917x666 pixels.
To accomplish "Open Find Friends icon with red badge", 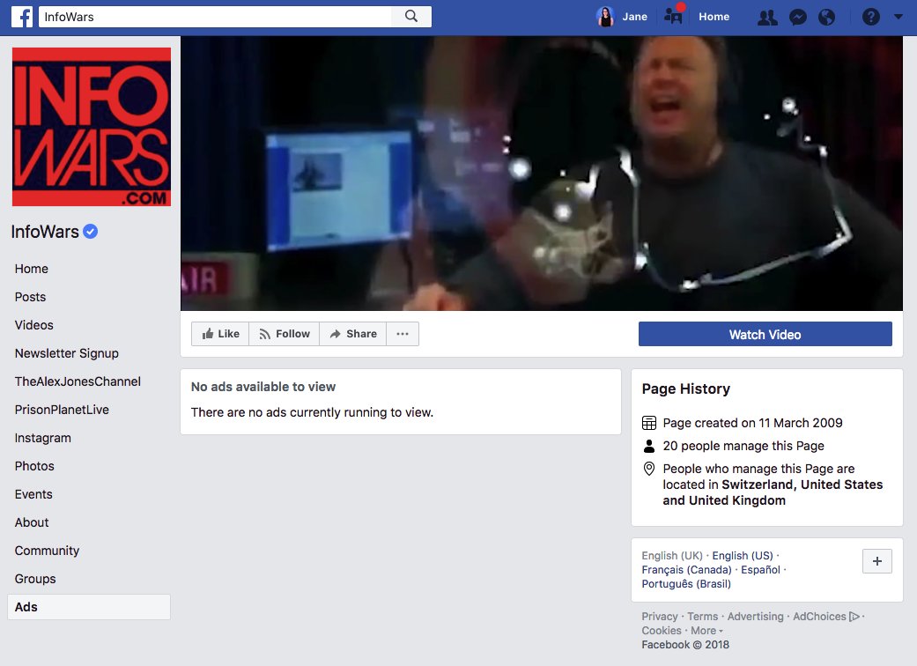I will (x=674, y=15).
